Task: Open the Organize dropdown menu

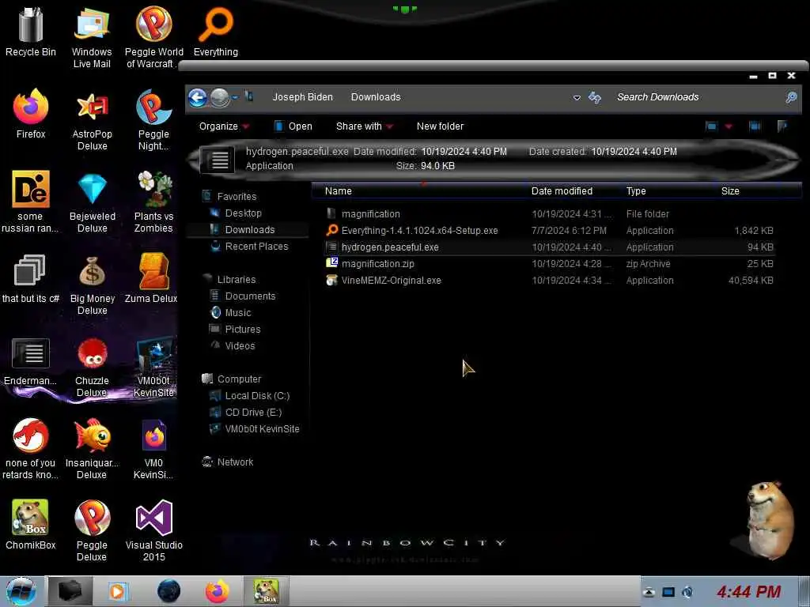Action: click(x=224, y=126)
